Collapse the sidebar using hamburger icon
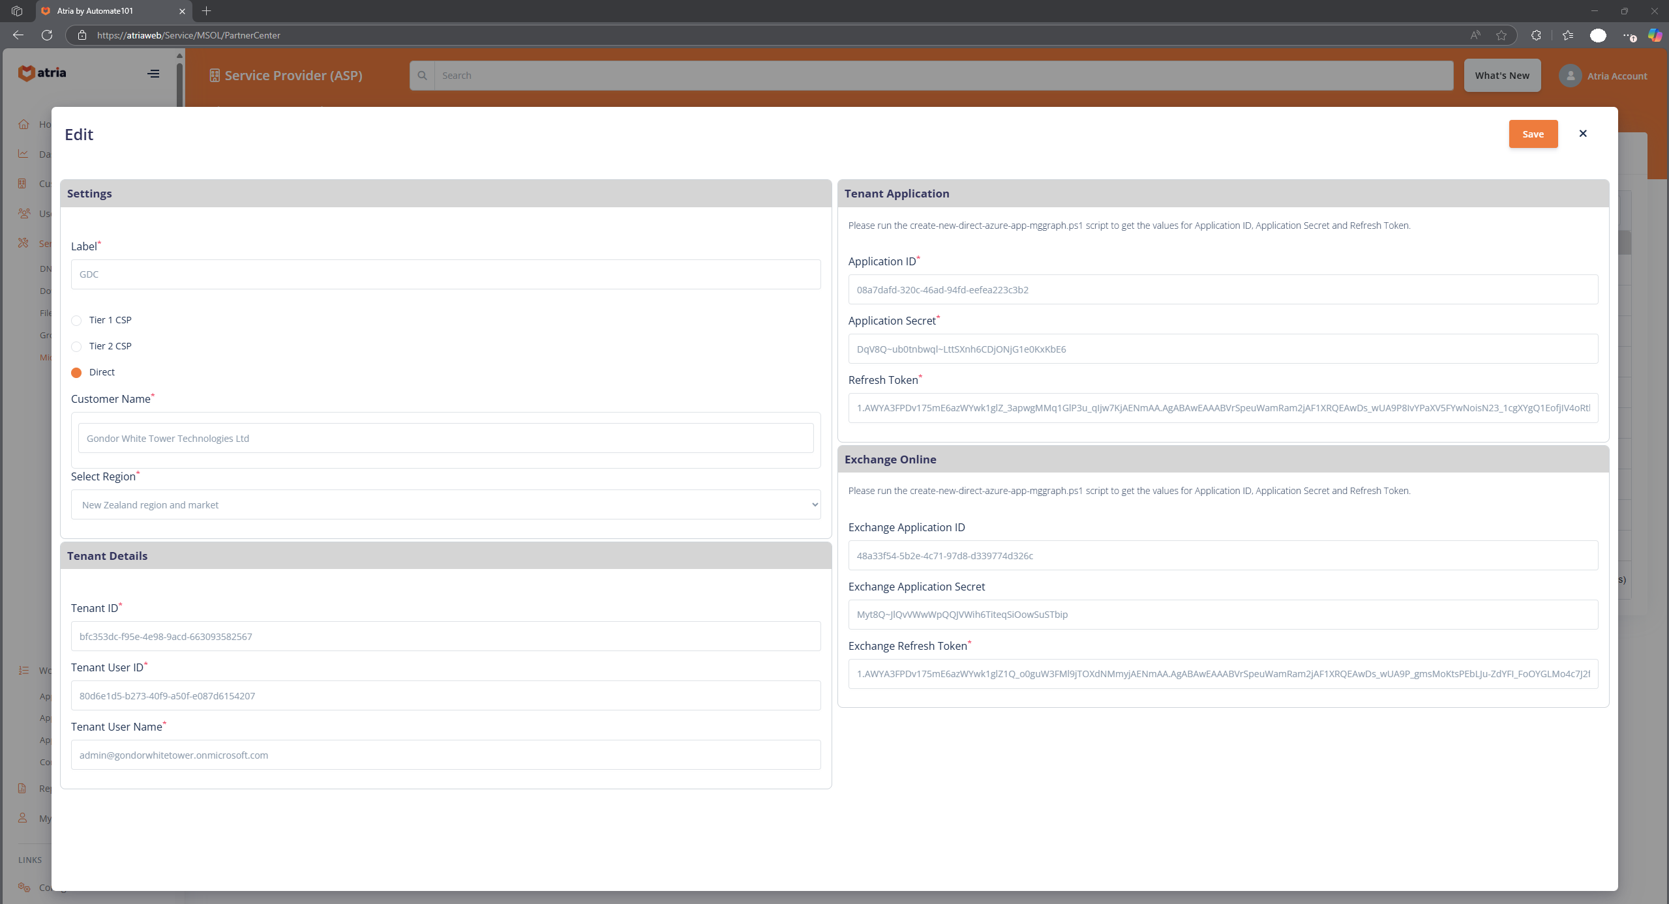The image size is (1669, 904). click(x=153, y=74)
